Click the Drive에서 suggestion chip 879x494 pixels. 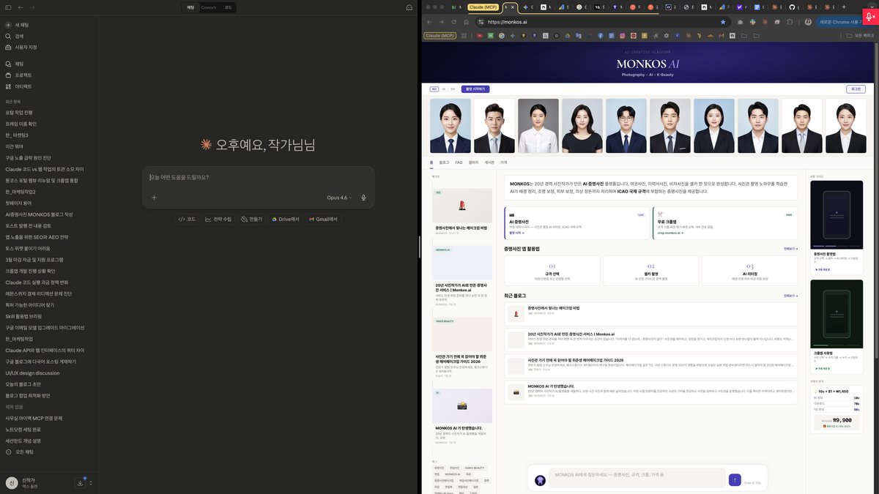click(286, 219)
